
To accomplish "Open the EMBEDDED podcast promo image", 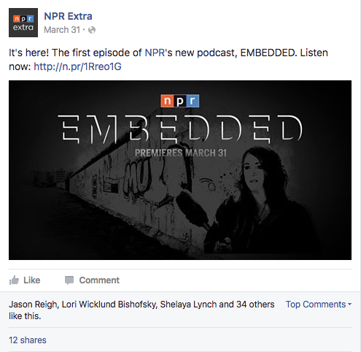I will [180, 170].
